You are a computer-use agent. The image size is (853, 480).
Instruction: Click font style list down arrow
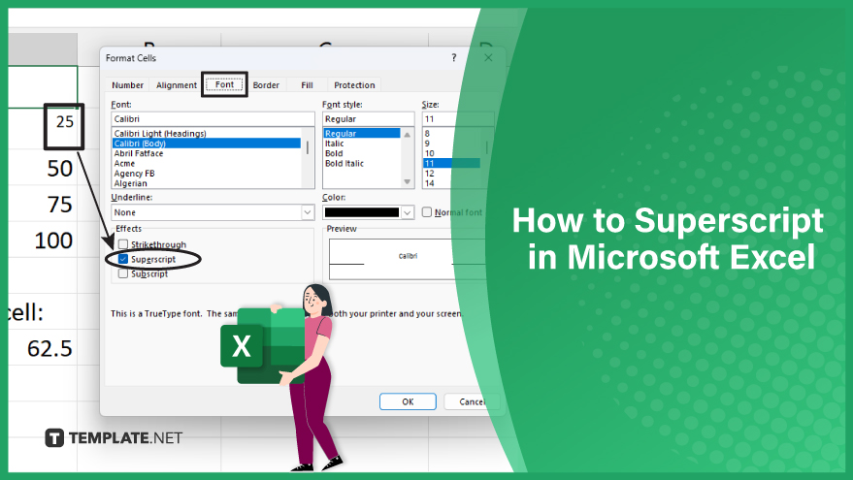pyautogui.click(x=407, y=182)
